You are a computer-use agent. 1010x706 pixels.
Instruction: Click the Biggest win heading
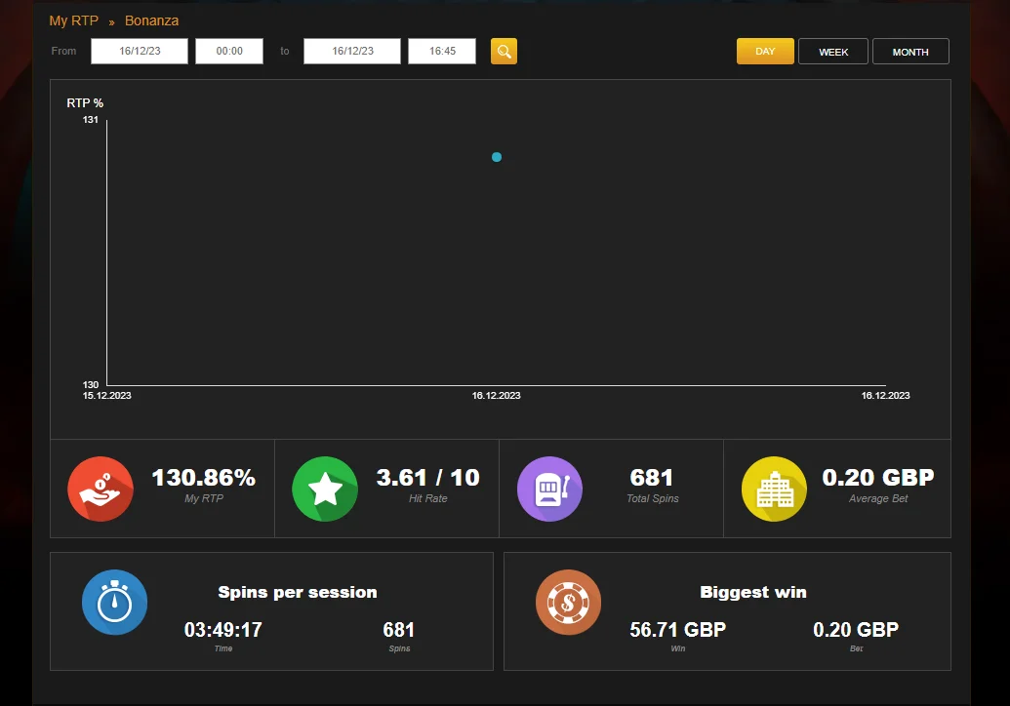click(x=753, y=592)
